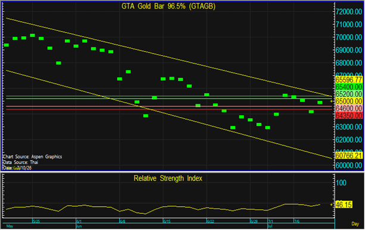The image size is (365, 230).
Task: Click the 69000.00 price axis label
Action: point(349,50)
